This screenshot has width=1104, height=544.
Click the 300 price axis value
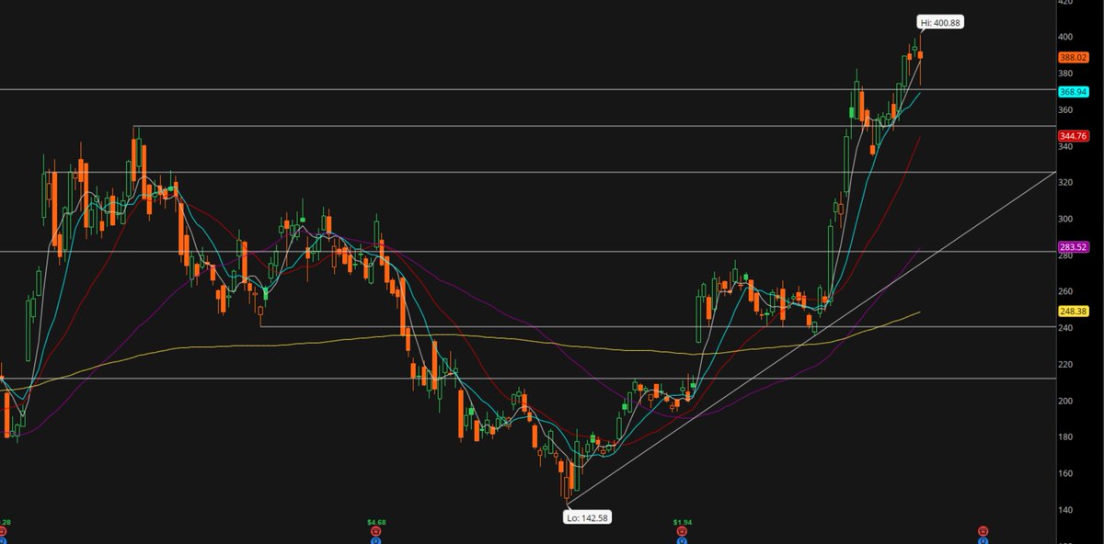[1065, 219]
